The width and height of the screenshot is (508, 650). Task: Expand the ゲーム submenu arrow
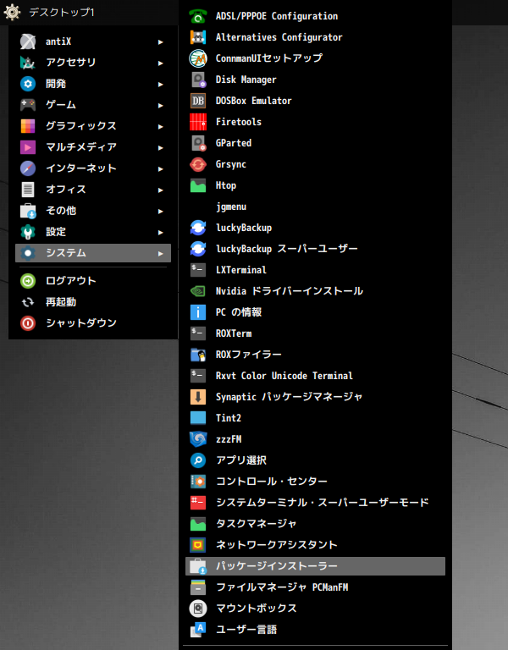click(161, 105)
